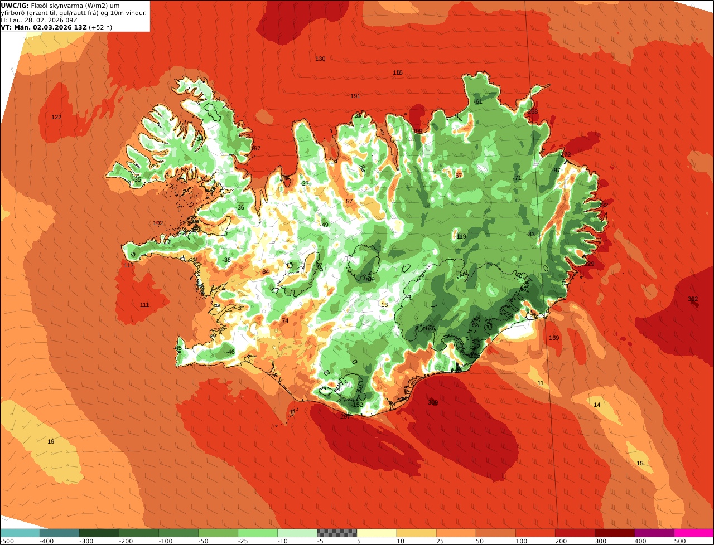714x545 pixels.
Task: Select the '84' value in west Iceland
Action: pyautogui.click(x=266, y=272)
